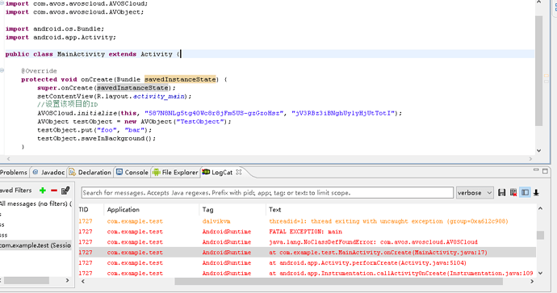Toggle saved filters view display
The height and width of the screenshot is (293, 557).
click(x=525, y=192)
